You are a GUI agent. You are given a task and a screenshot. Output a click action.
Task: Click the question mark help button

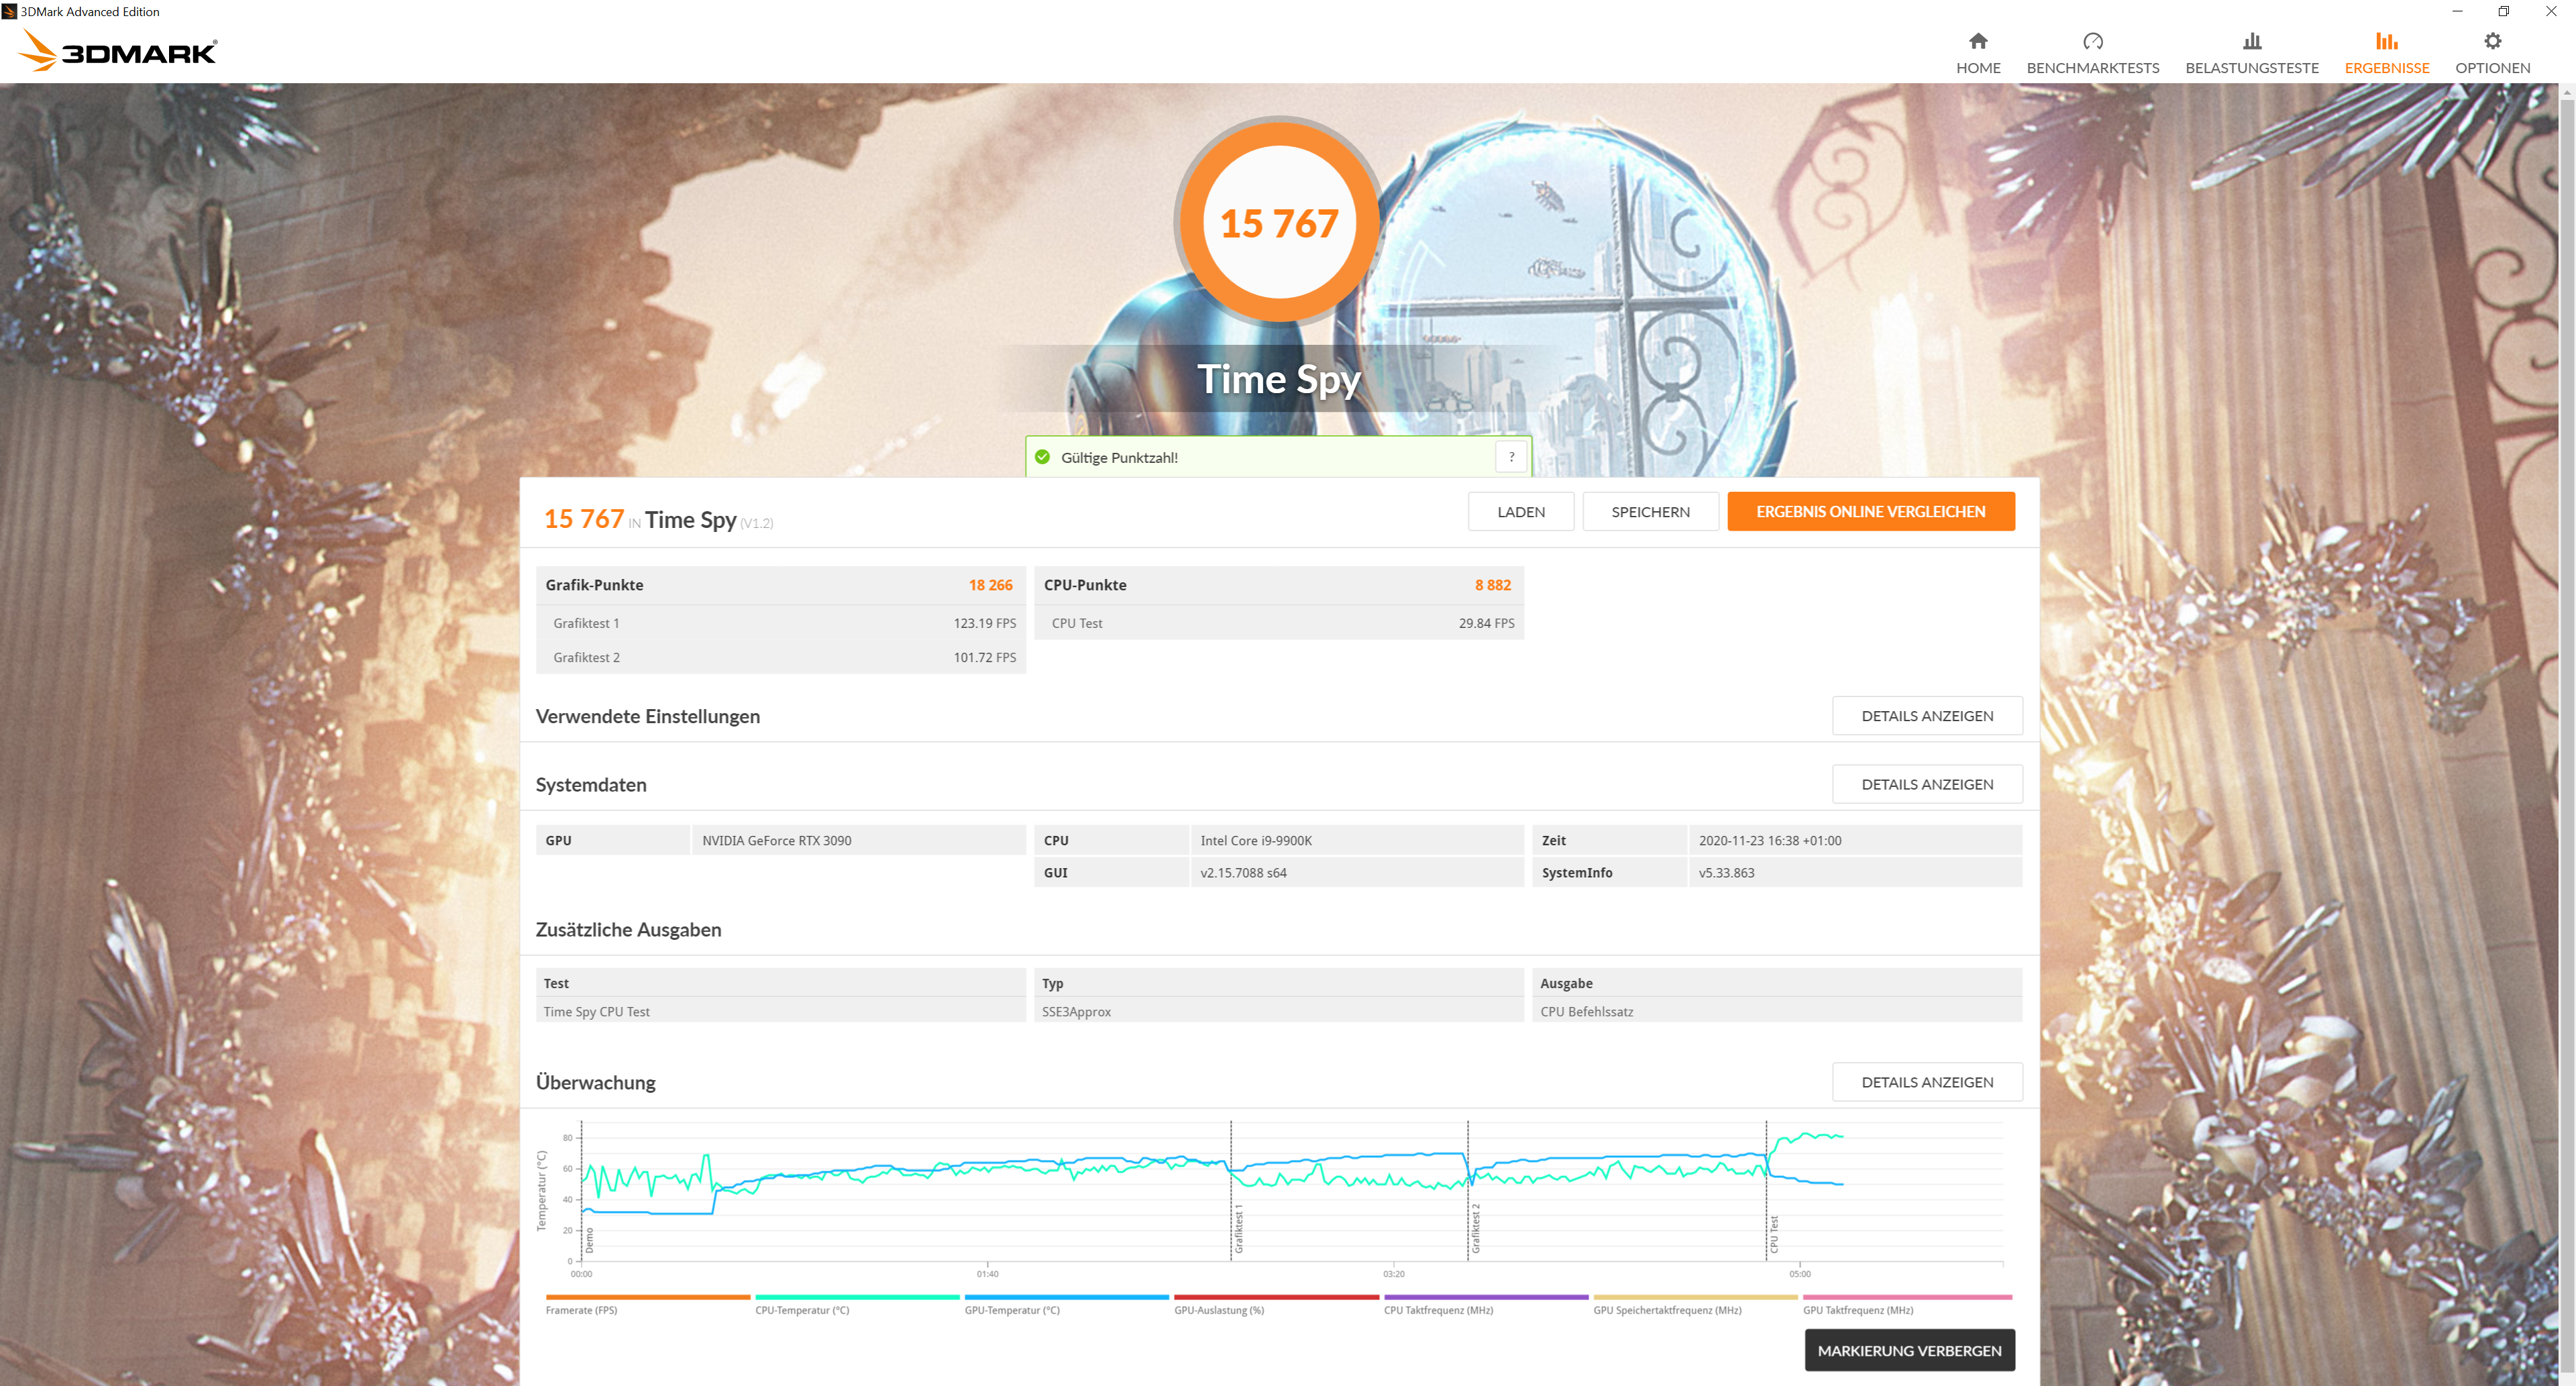pyautogui.click(x=1511, y=457)
